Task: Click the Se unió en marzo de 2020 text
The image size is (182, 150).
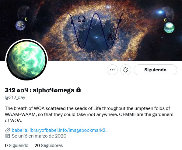Action: (x=39, y=136)
